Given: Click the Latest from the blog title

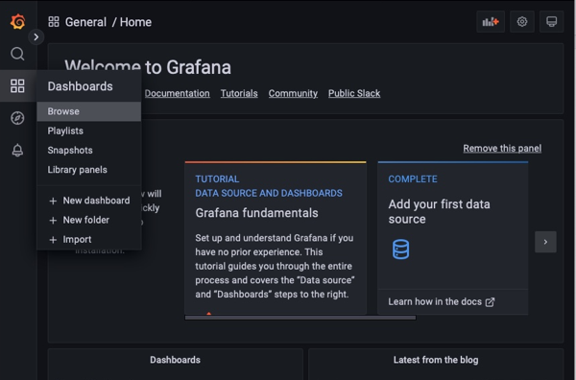Looking at the screenshot, I should tap(436, 360).
